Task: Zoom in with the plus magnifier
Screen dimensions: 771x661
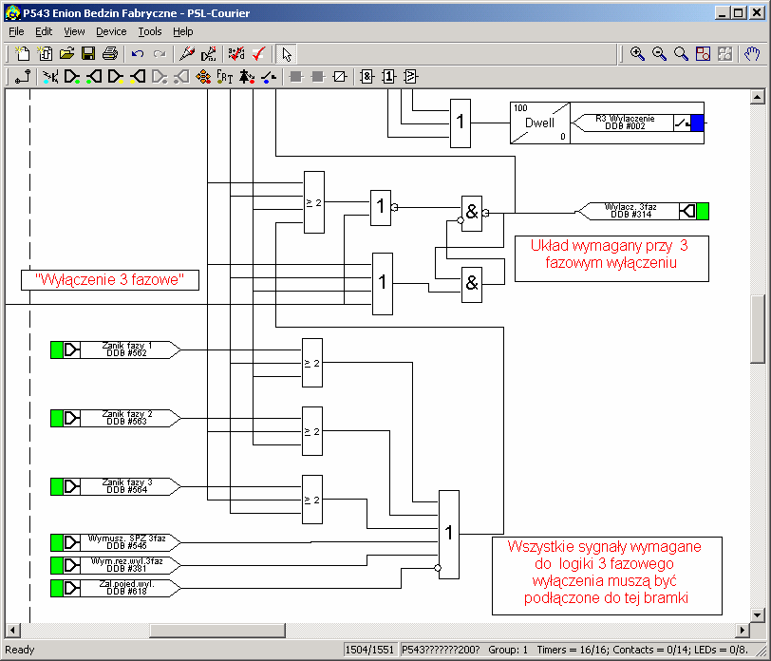Action: point(637,53)
